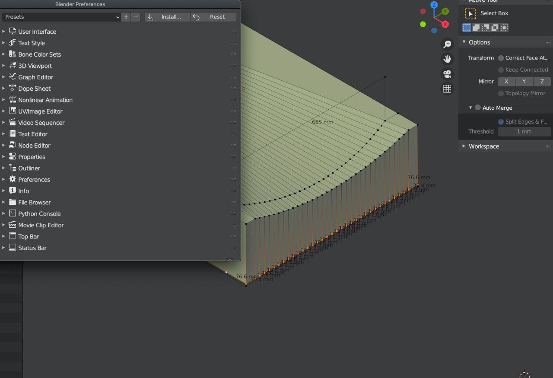Expand the 3D Viewport theme section
The image size is (553, 378).
(3, 66)
